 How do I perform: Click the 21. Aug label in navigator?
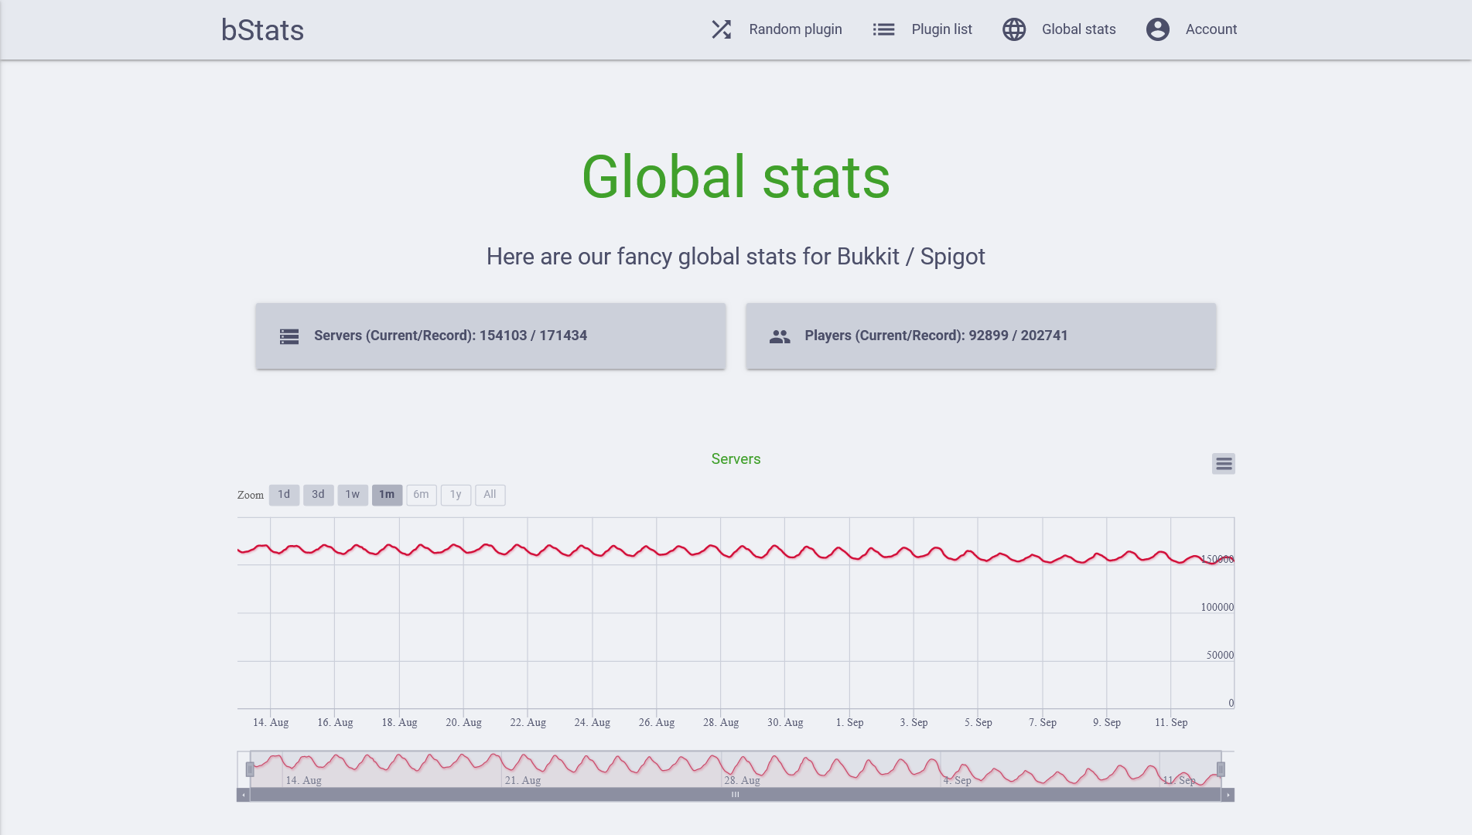coord(523,780)
